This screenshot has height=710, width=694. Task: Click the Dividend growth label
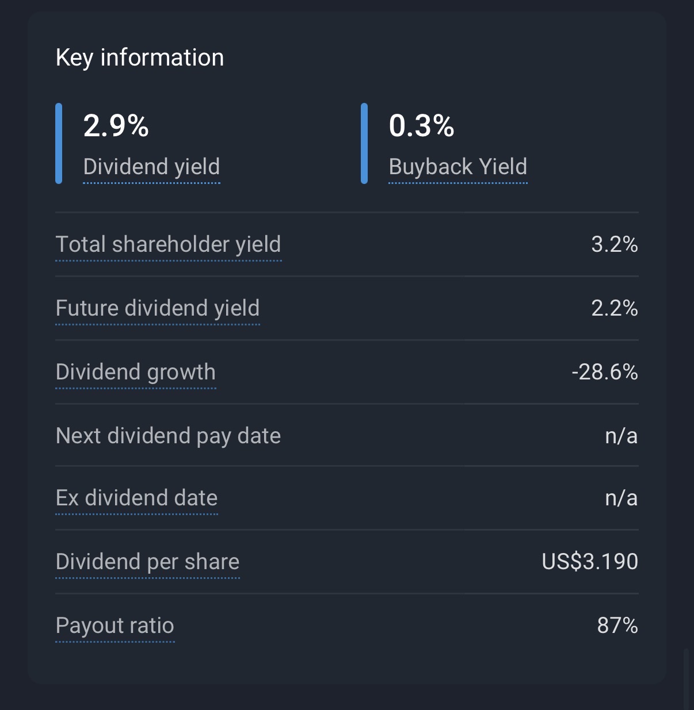[135, 372]
